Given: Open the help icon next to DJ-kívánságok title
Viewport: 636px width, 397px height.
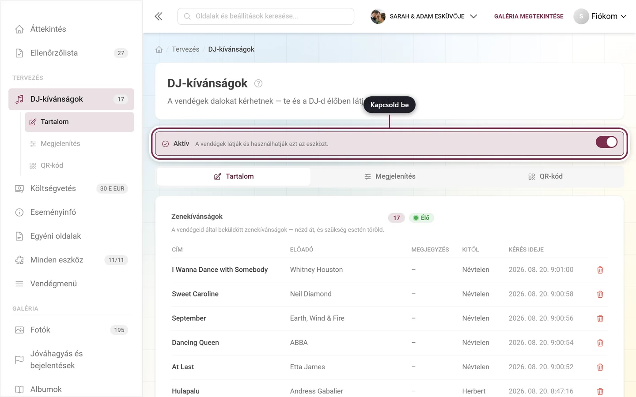Looking at the screenshot, I should (x=258, y=83).
